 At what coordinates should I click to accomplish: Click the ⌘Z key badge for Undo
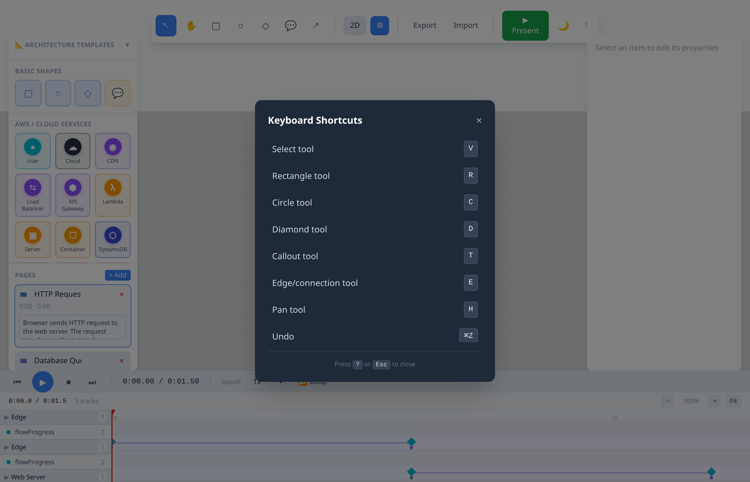click(x=468, y=335)
